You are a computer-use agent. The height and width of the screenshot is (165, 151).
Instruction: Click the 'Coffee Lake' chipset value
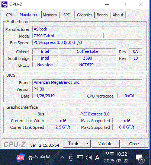point(87,51)
